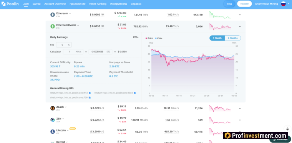The width and height of the screenshot is (292, 143).
Task: Copy the etc.ss.poolin.one:700 stratum URL
Action: point(90,97)
